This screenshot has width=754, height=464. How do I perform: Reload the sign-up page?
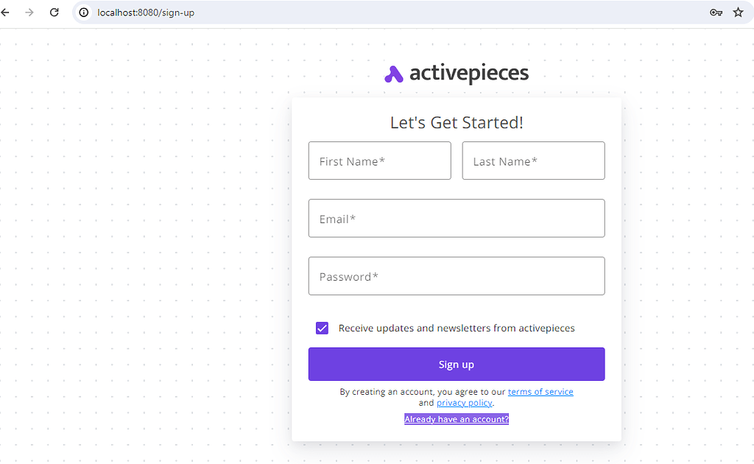(x=54, y=12)
